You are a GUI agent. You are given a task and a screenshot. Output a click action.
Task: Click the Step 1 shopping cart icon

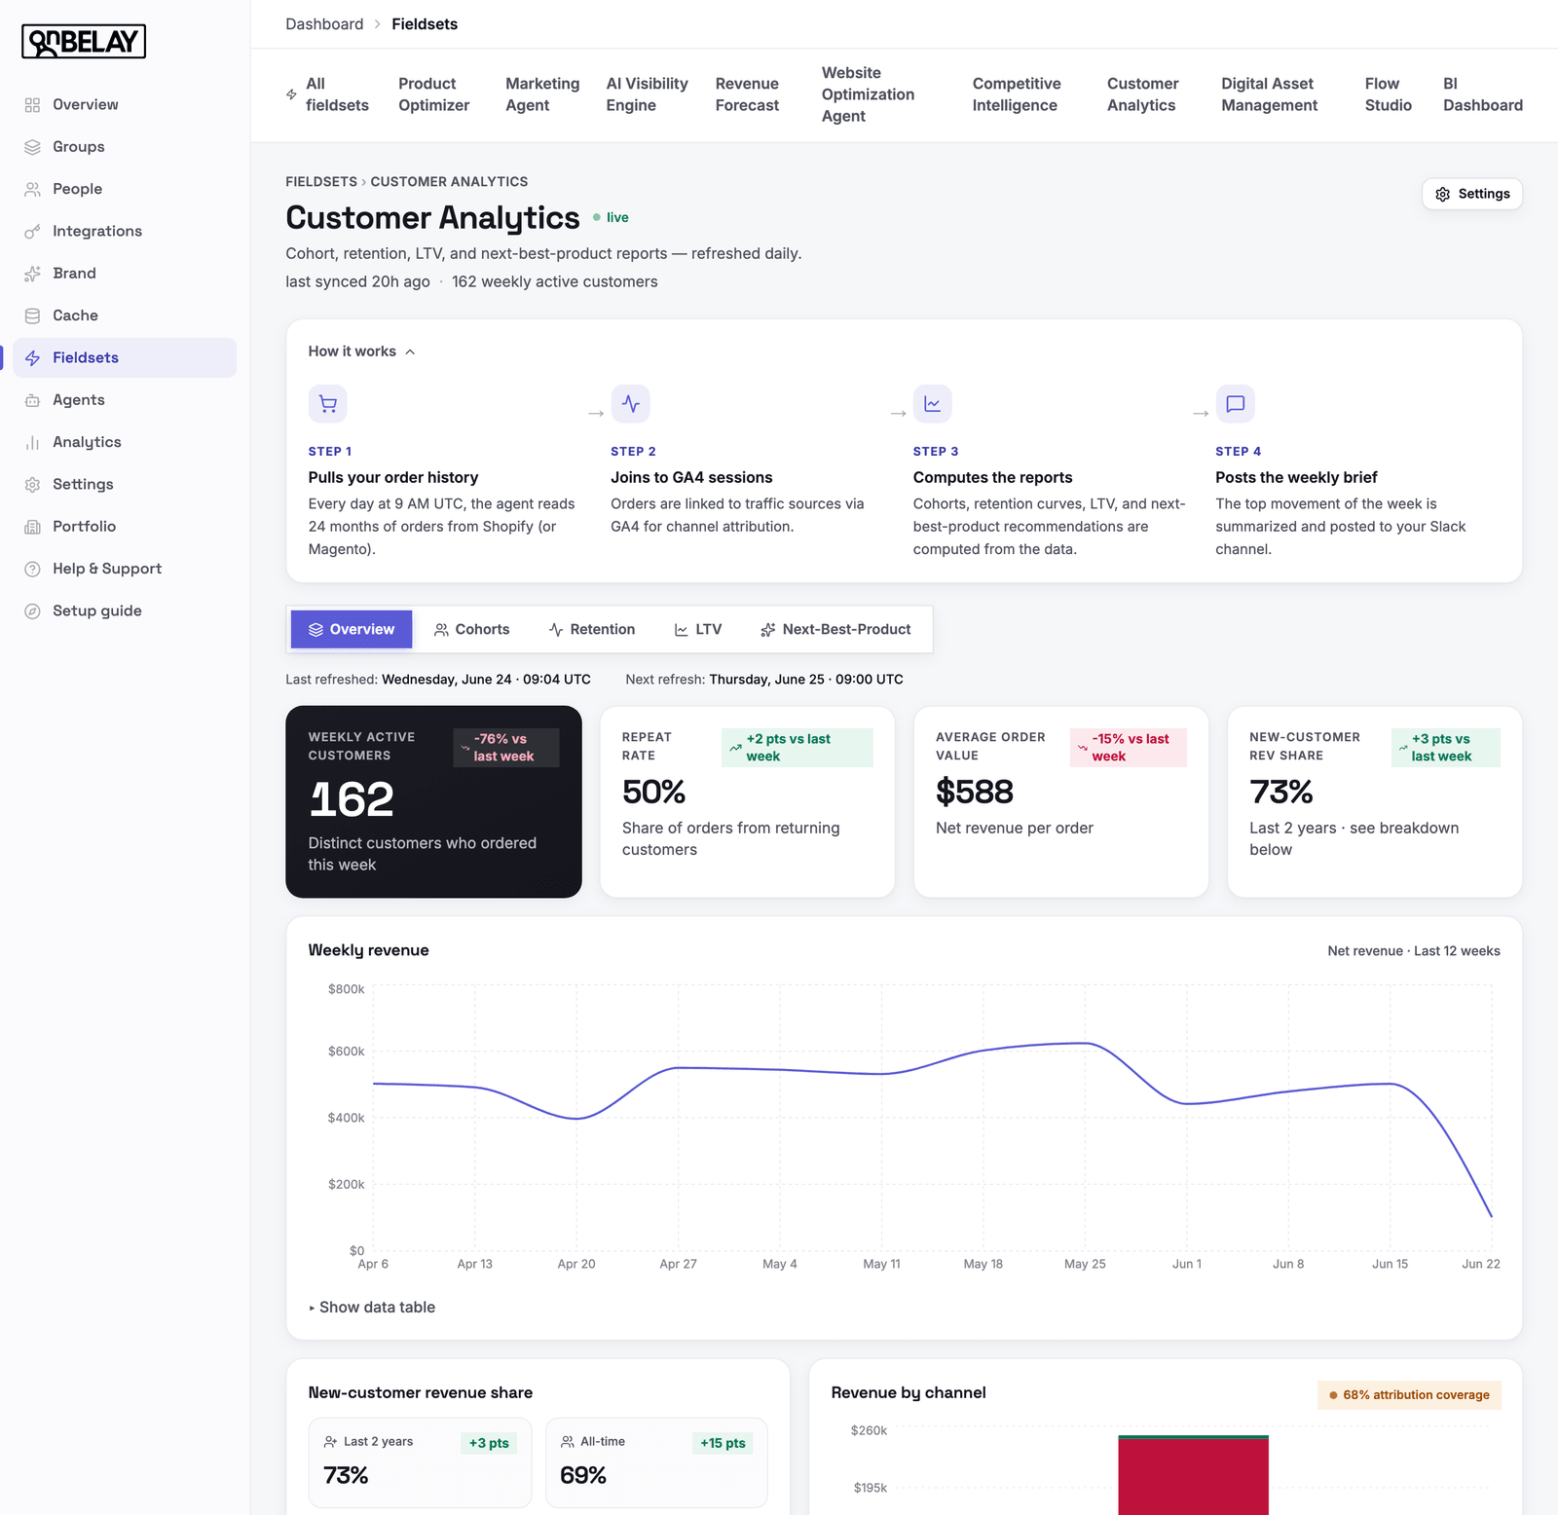click(x=328, y=404)
